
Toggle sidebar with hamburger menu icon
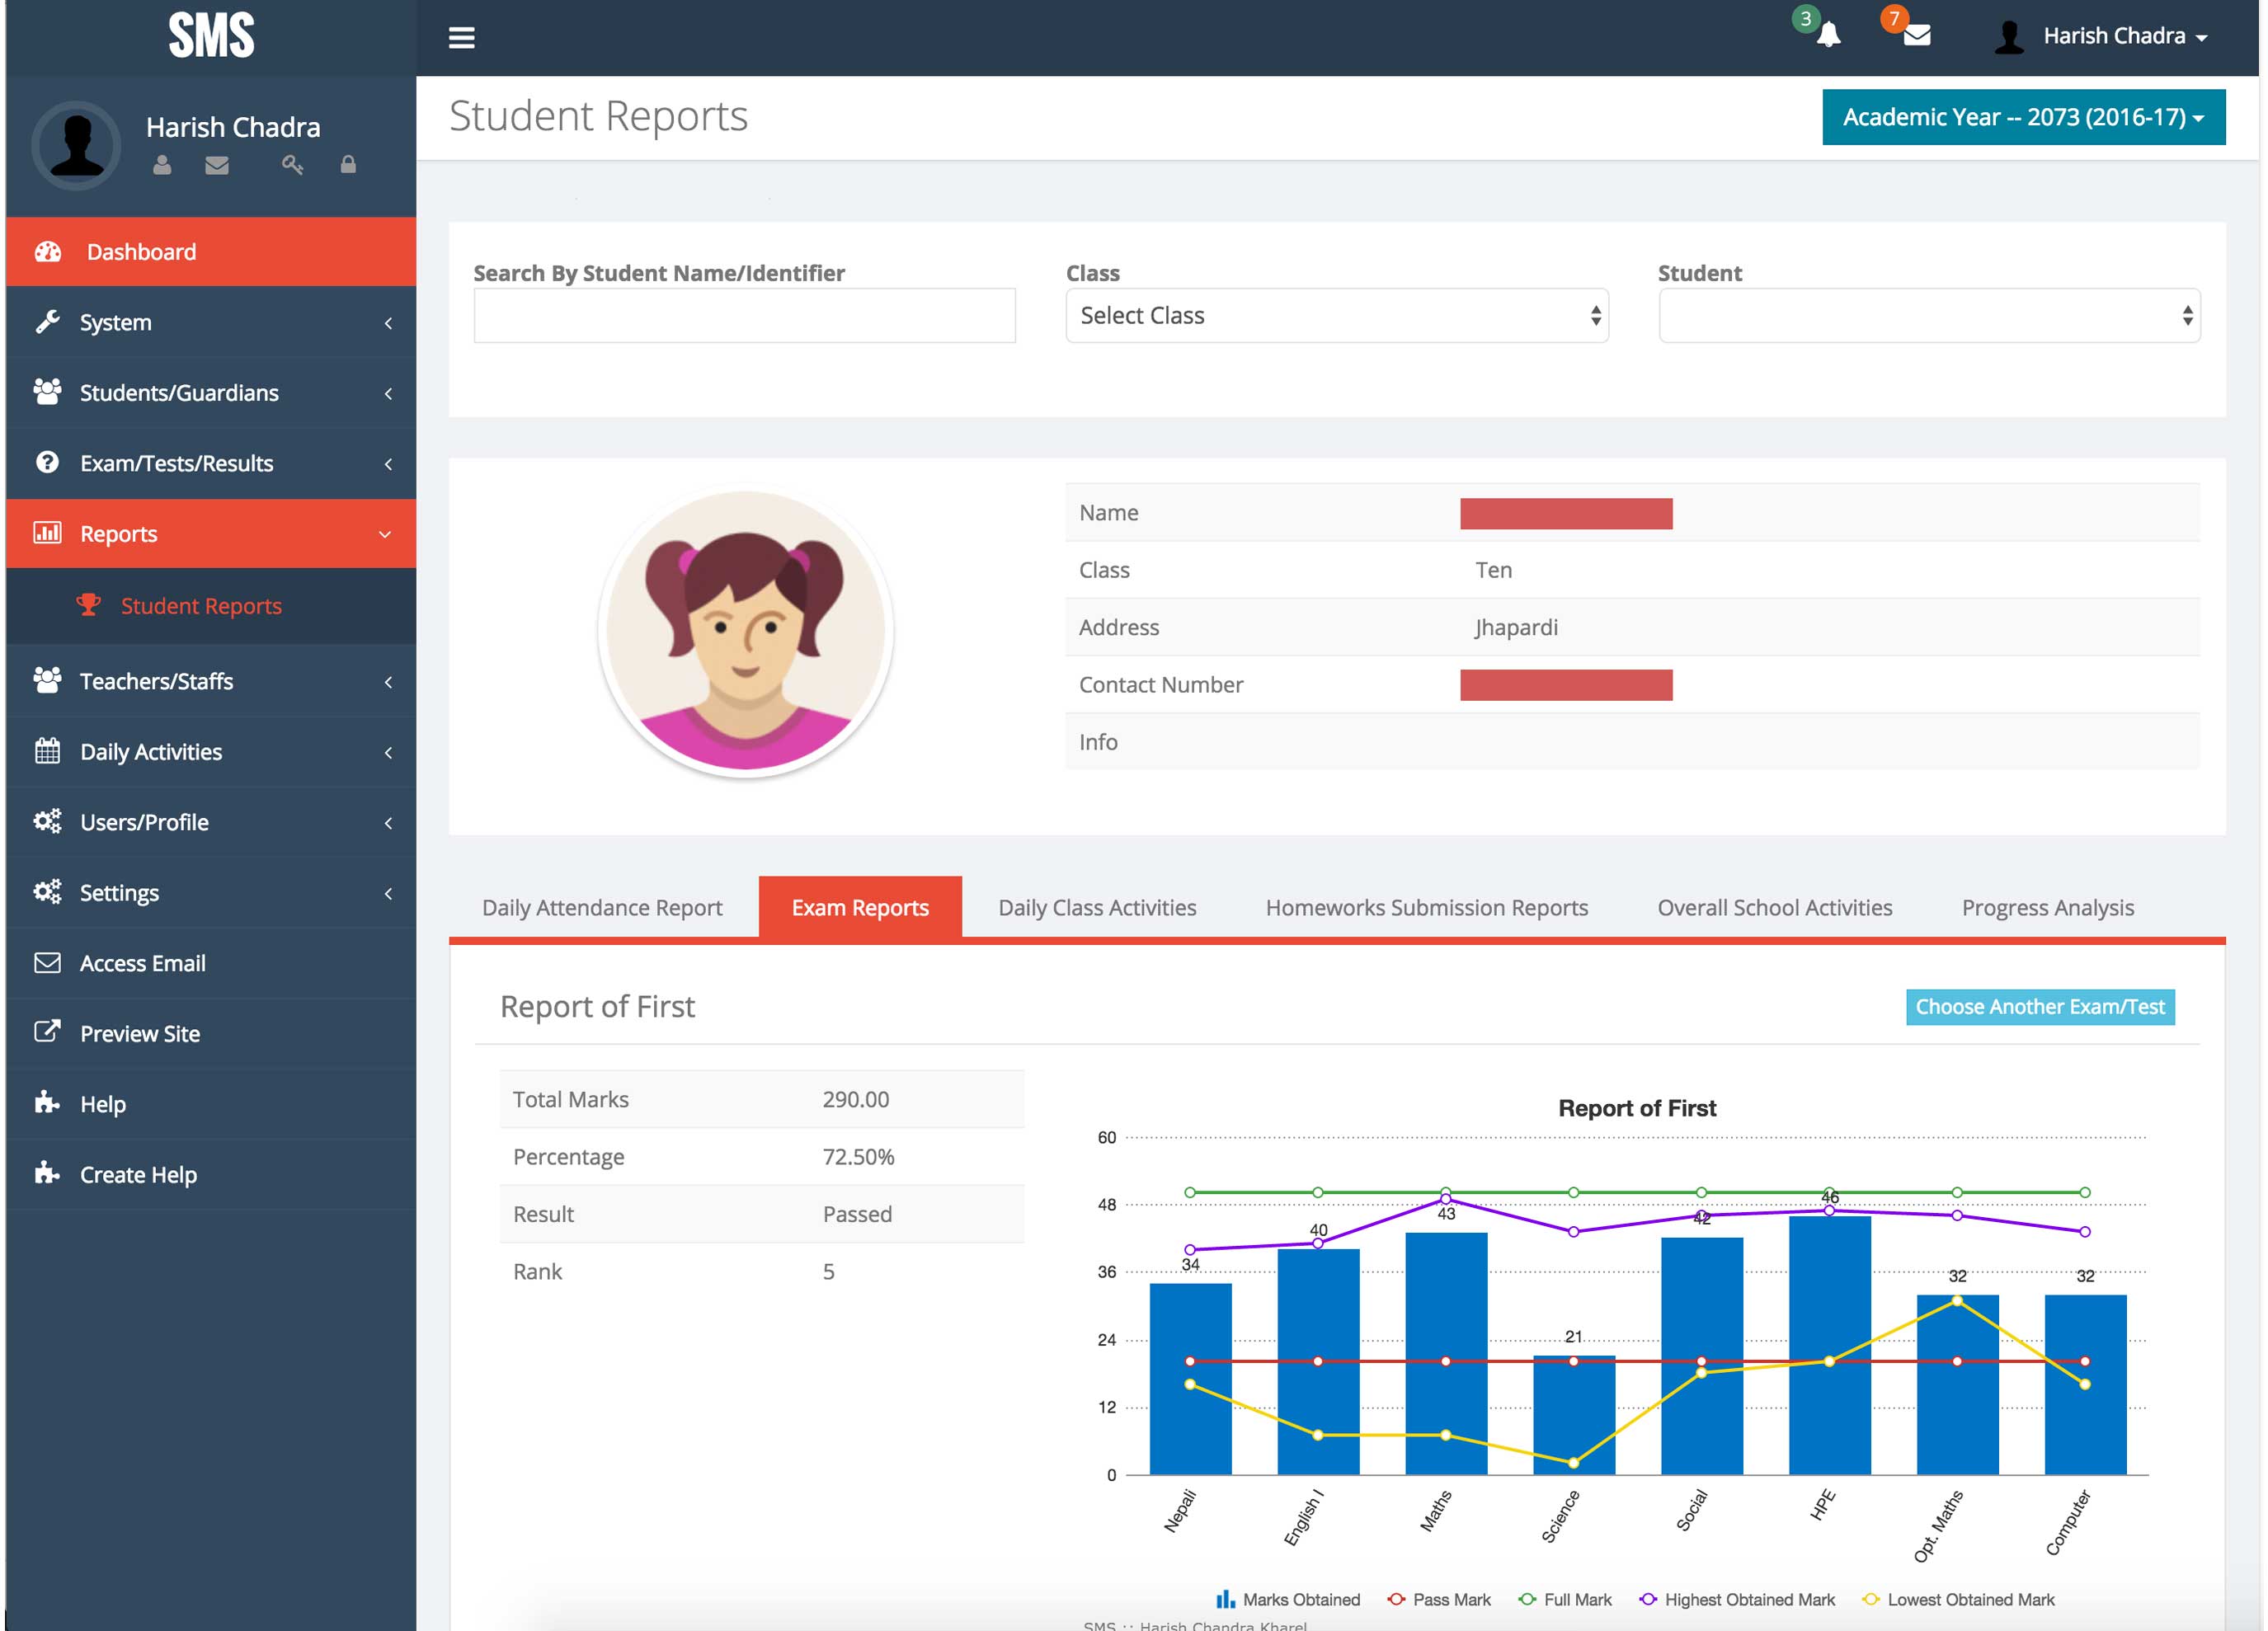[461, 38]
